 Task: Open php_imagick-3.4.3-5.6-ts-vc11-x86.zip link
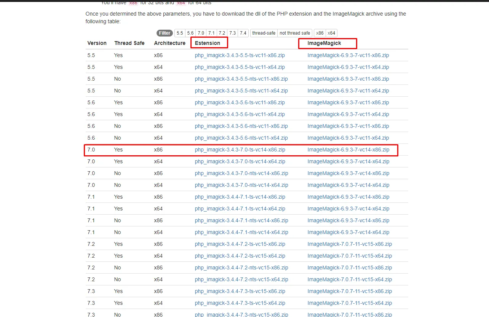pos(240,102)
